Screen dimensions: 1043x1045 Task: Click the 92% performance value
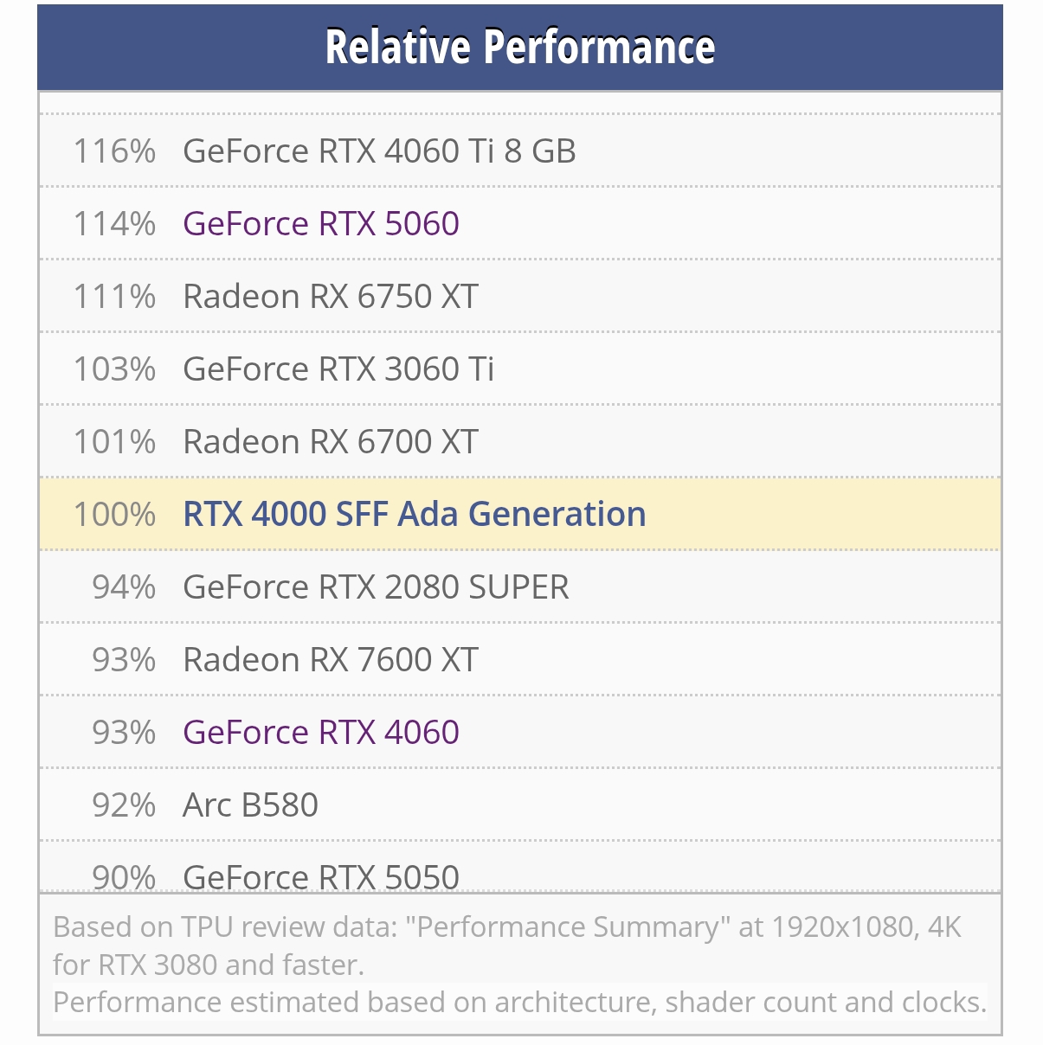click(124, 805)
